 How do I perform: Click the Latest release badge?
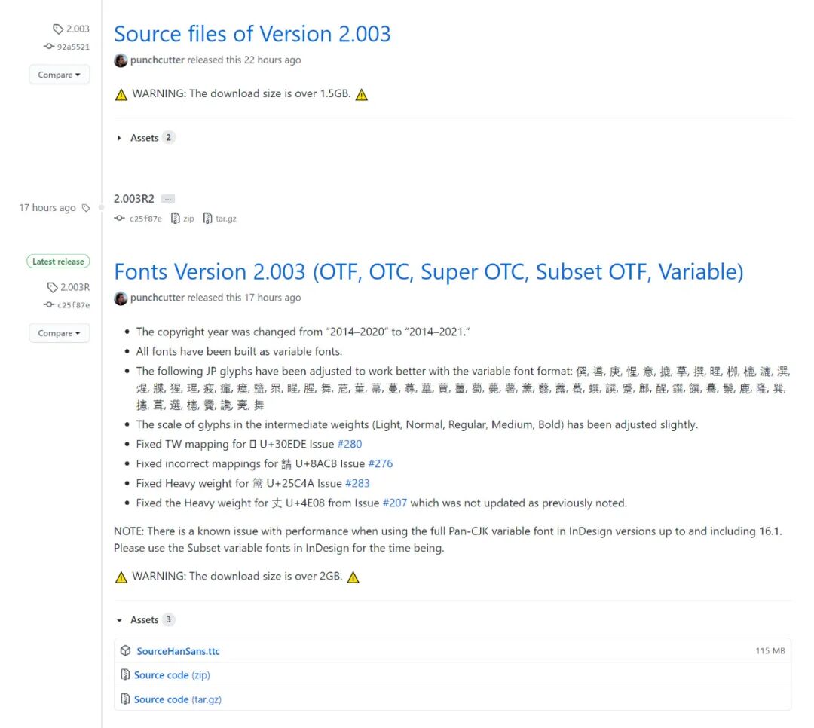click(x=58, y=262)
